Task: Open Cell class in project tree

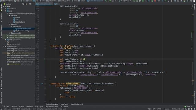Action: click(x=17, y=20)
